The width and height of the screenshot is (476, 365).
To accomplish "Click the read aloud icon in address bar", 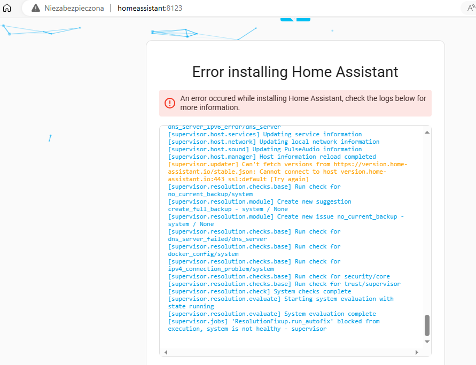I will (471, 8).
